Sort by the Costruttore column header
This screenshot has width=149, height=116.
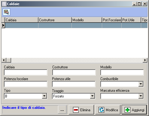[x=55, y=20]
